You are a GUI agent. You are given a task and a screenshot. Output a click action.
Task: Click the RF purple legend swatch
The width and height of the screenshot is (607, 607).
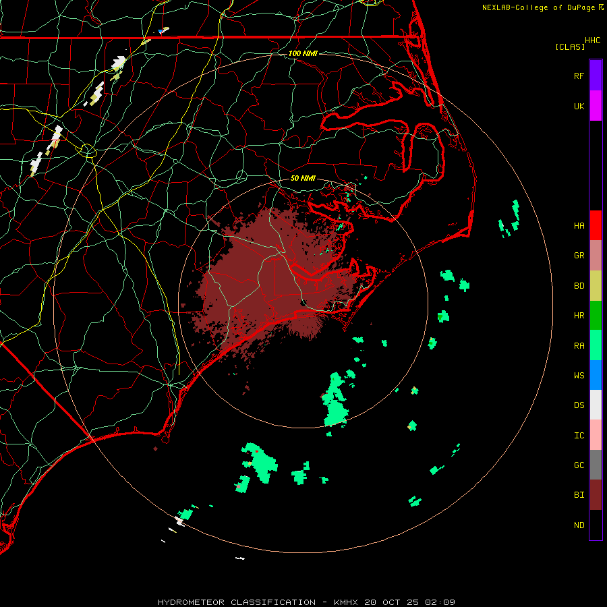[596, 76]
